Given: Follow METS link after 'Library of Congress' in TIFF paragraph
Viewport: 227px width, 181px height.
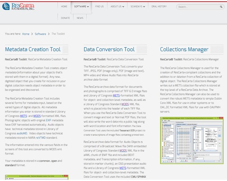Looking at the screenshot, I should (x=116, y=95).
